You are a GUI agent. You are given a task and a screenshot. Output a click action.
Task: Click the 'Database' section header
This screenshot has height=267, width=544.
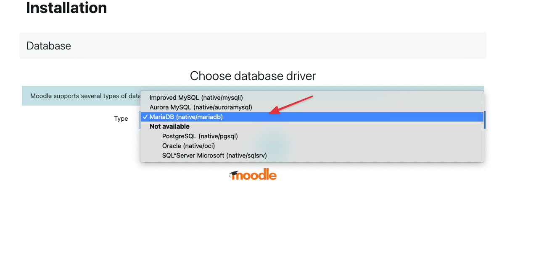pos(49,46)
